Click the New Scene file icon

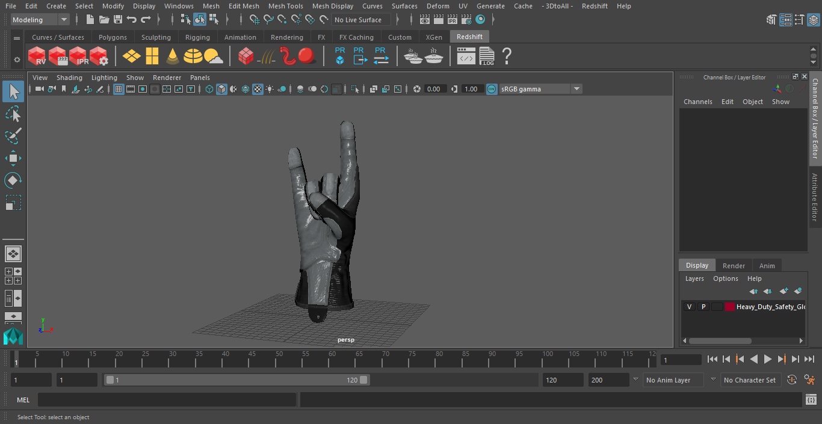click(x=90, y=19)
